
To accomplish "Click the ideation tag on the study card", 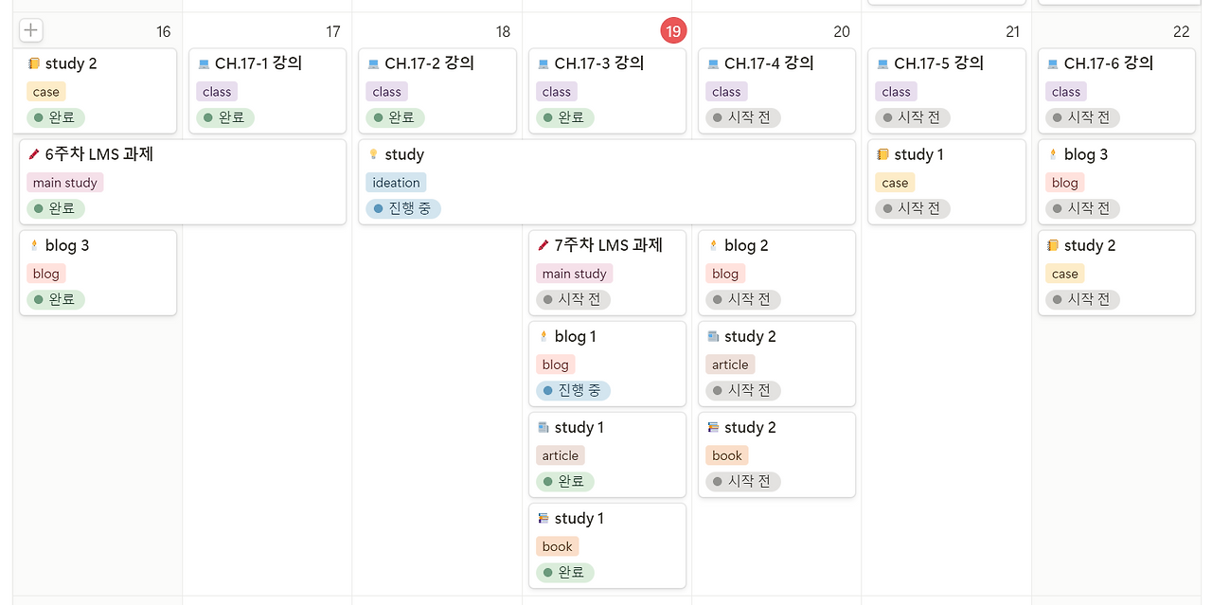I will click(396, 182).
